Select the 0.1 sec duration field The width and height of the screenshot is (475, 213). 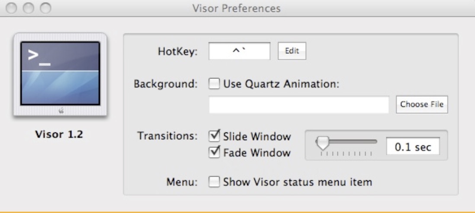(x=413, y=146)
